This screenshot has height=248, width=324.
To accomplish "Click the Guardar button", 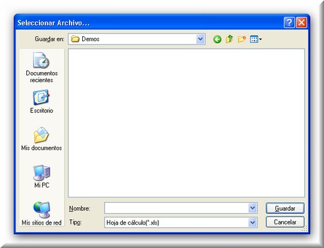I will click(285, 208).
